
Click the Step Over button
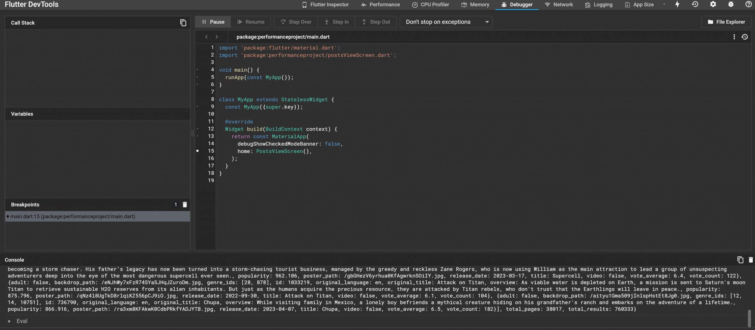click(x=296, y=22)
